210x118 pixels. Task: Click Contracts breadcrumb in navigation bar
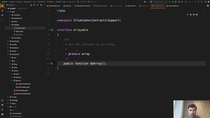coord(50,2)
